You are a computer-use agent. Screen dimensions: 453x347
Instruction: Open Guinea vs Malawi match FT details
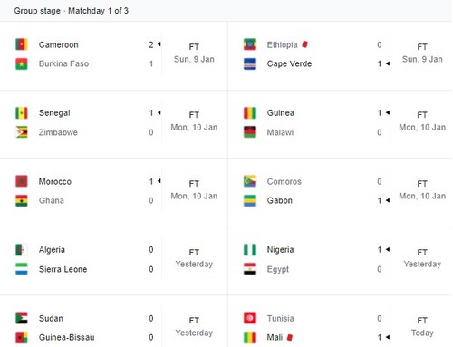(x=422, y=121)
